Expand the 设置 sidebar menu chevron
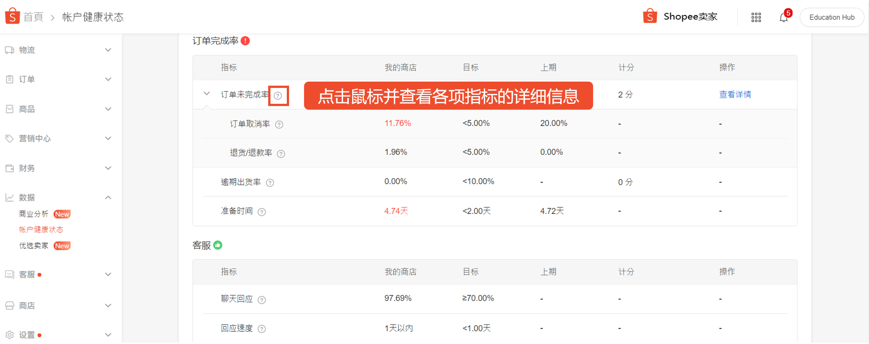 [x=108, y=335]
